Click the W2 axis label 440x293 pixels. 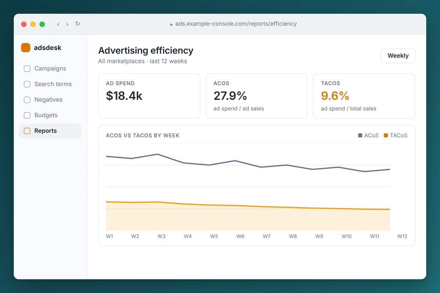click(x=135, y=236)
